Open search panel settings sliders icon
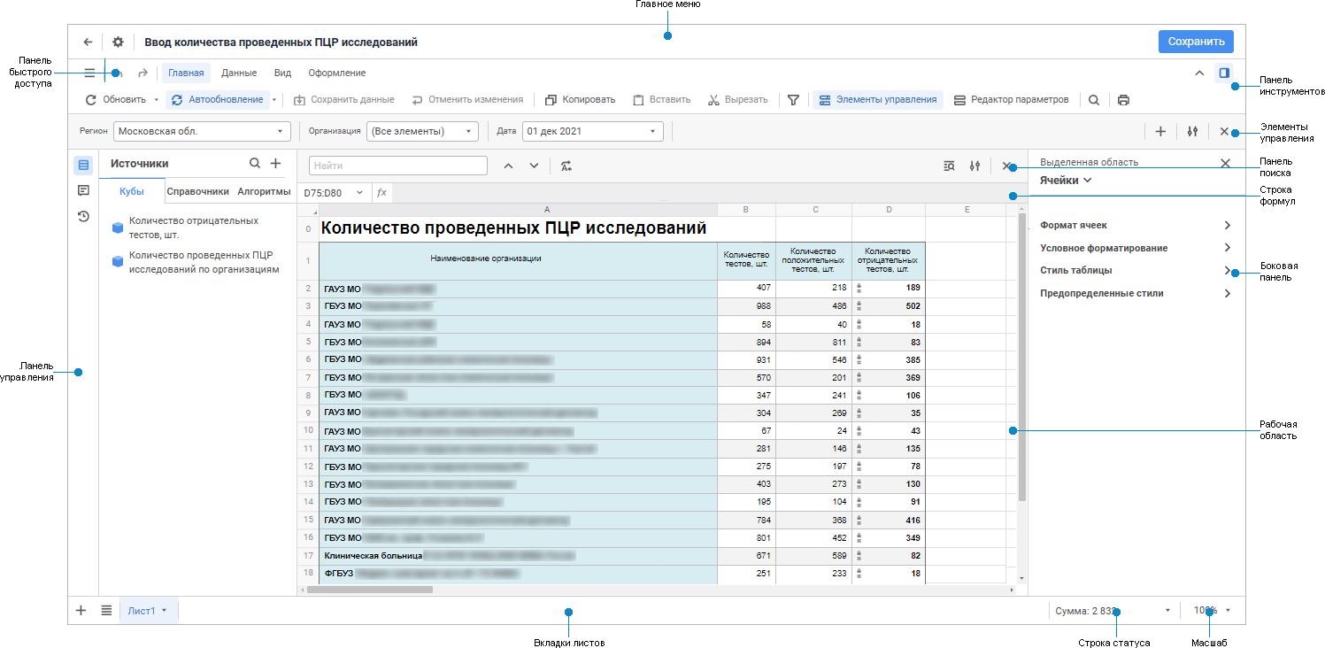Image resolution: width=1325 pixels, height=648 pixels. (974, 166)
